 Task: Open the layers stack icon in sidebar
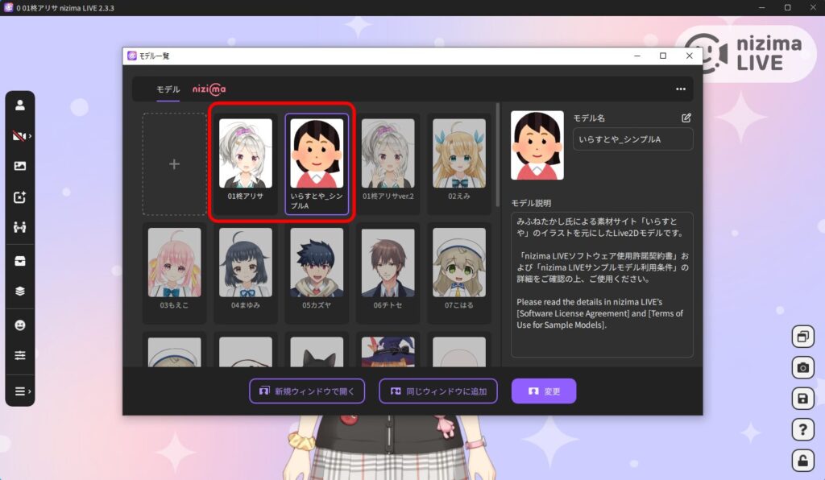20,292
